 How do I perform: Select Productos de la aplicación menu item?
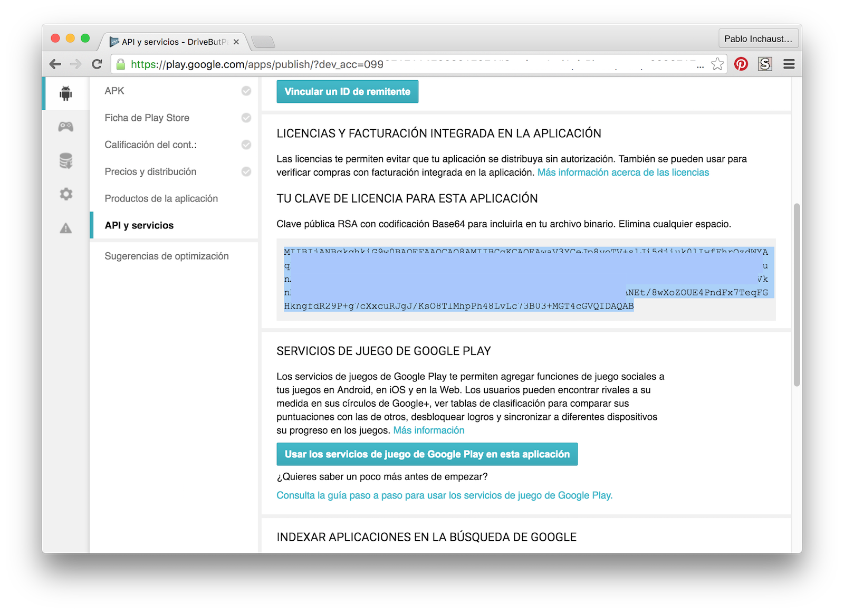click(161, 198)
